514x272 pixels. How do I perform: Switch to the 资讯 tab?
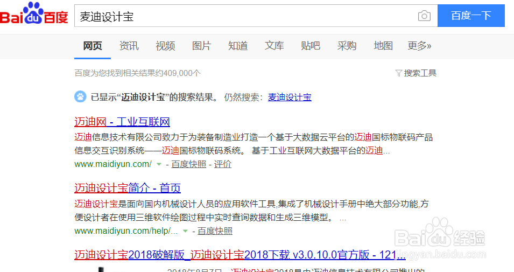(129, 46)
